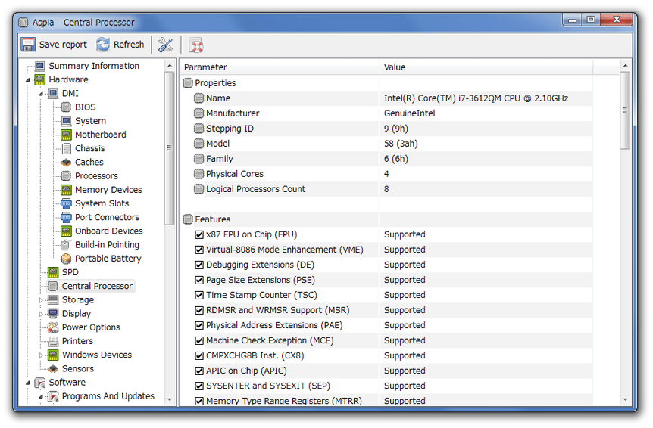Toggle the Physical Address Extensions checkbox
The width and height of the screenshot is (653, 428).
tap(199, 325)
